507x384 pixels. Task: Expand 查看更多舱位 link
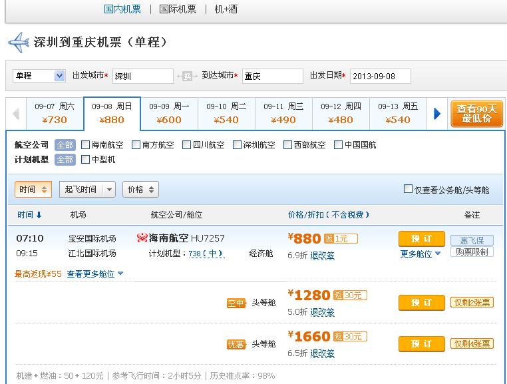pyautogui.click(x=94, y=274)
